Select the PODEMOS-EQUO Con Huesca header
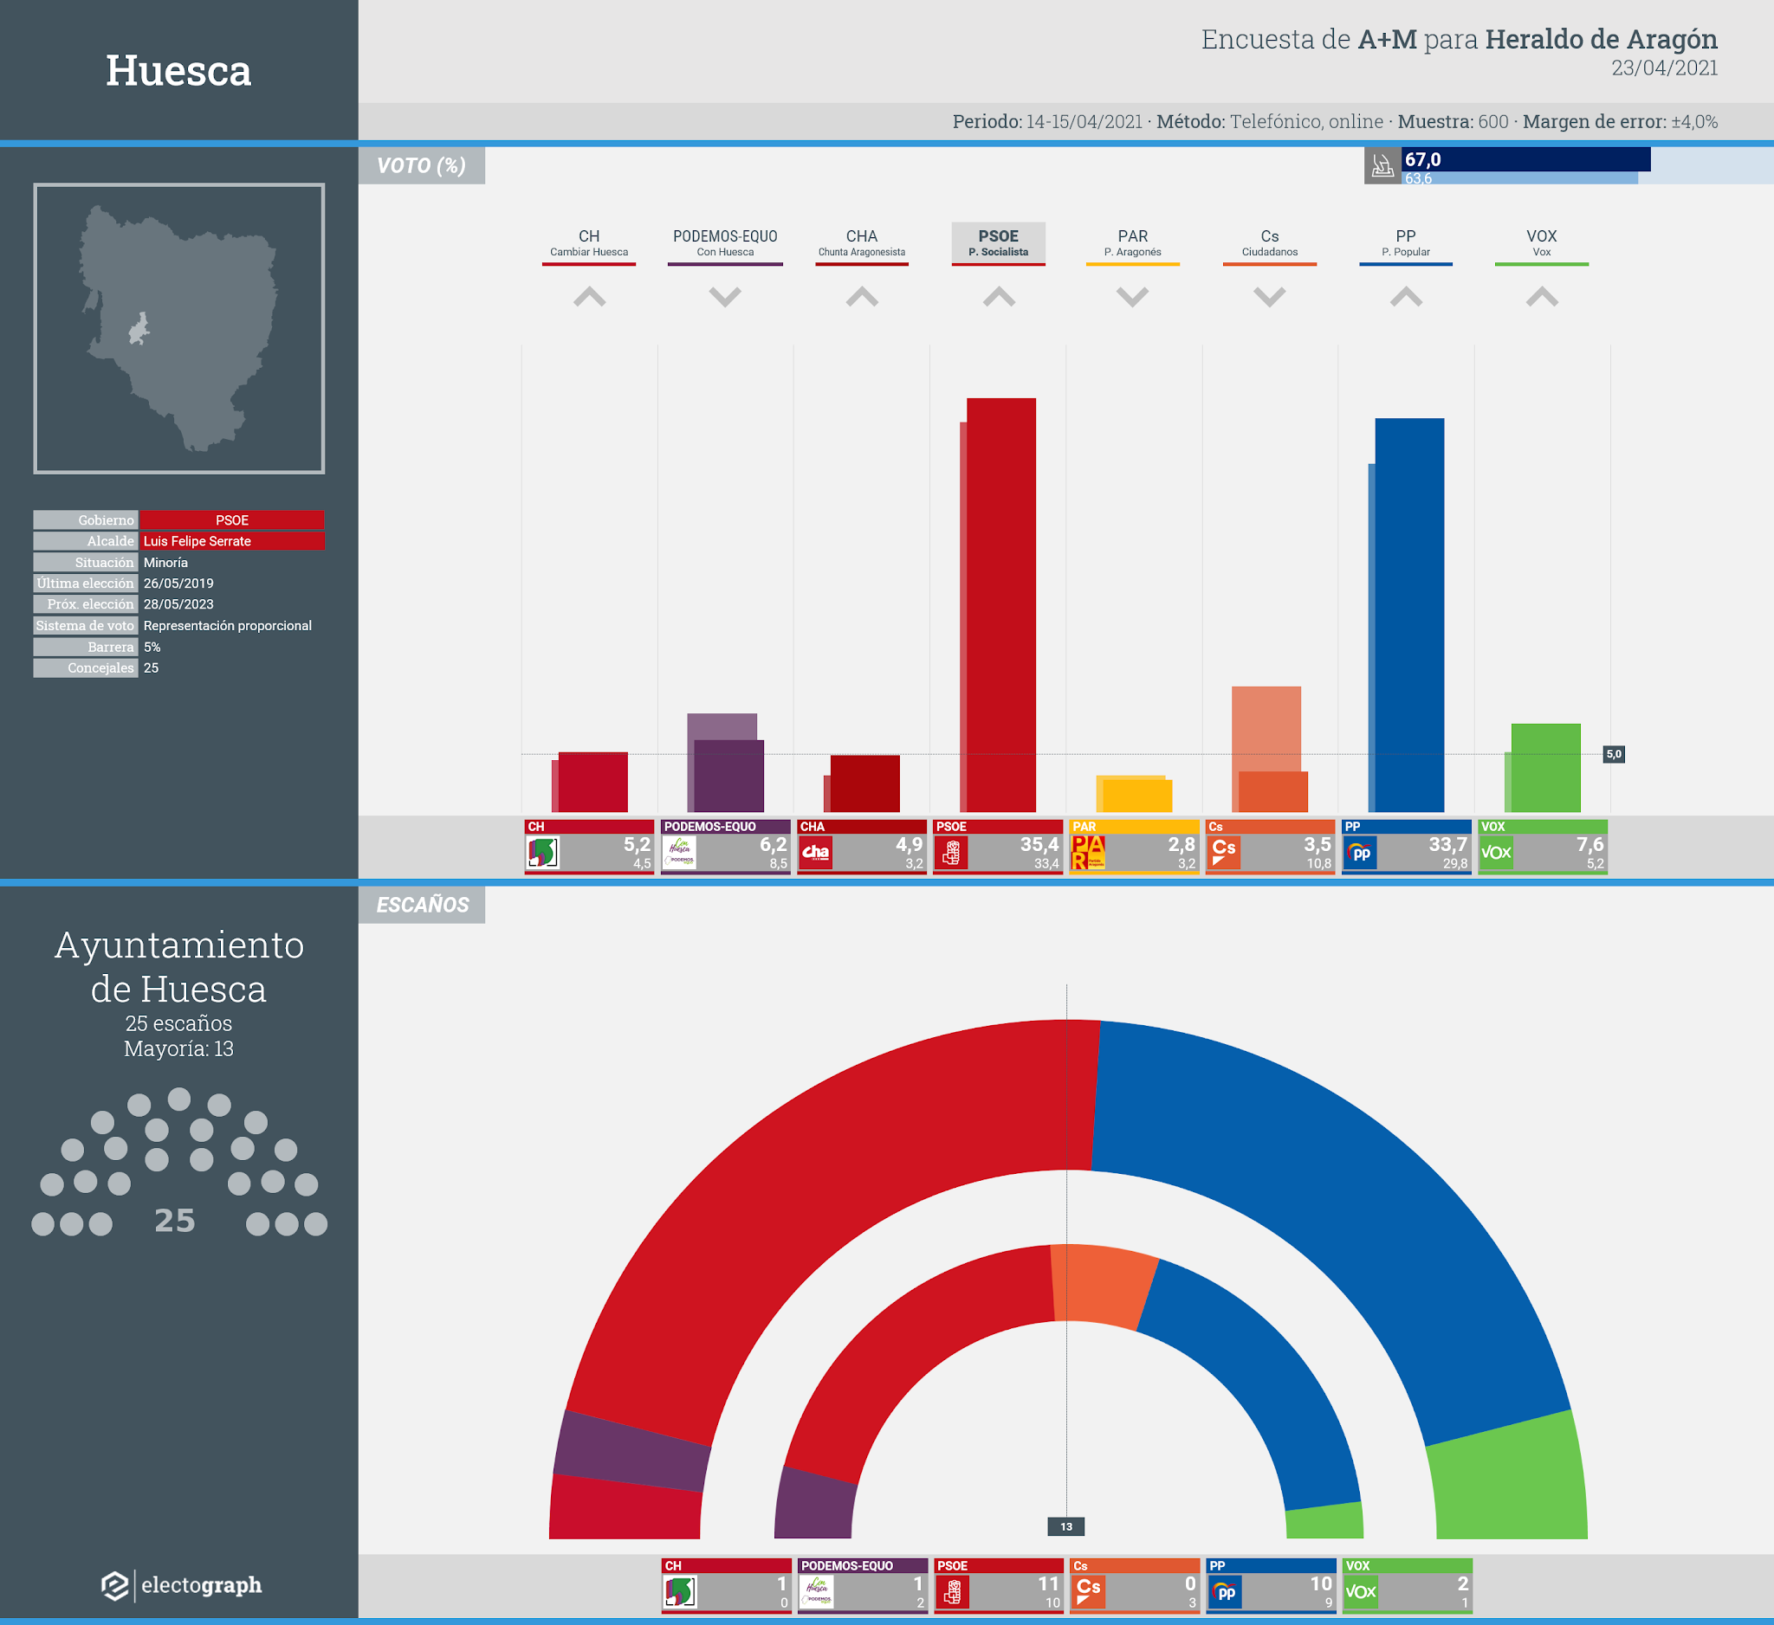This screenshot has height=1625, width=1774. pos(725,243)
